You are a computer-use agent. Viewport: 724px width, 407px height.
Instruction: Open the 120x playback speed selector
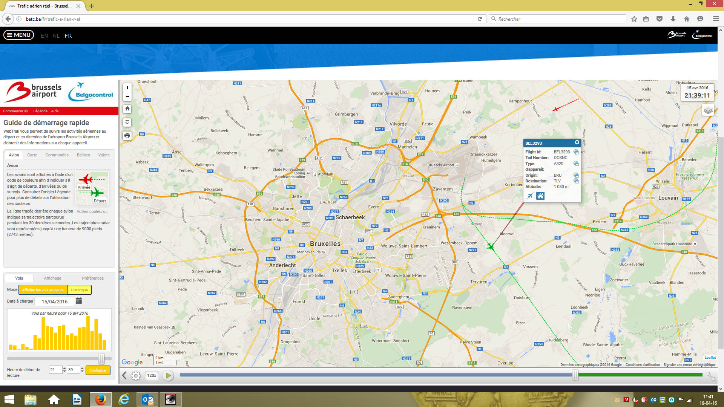pyautogui.click(x=152, y=375)
